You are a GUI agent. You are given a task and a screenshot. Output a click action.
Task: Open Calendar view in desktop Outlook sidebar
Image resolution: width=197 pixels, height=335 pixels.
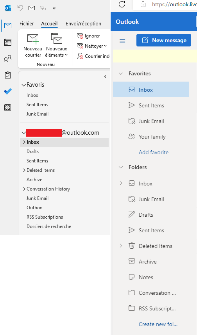pyautogui.click(x=8, y=42)
